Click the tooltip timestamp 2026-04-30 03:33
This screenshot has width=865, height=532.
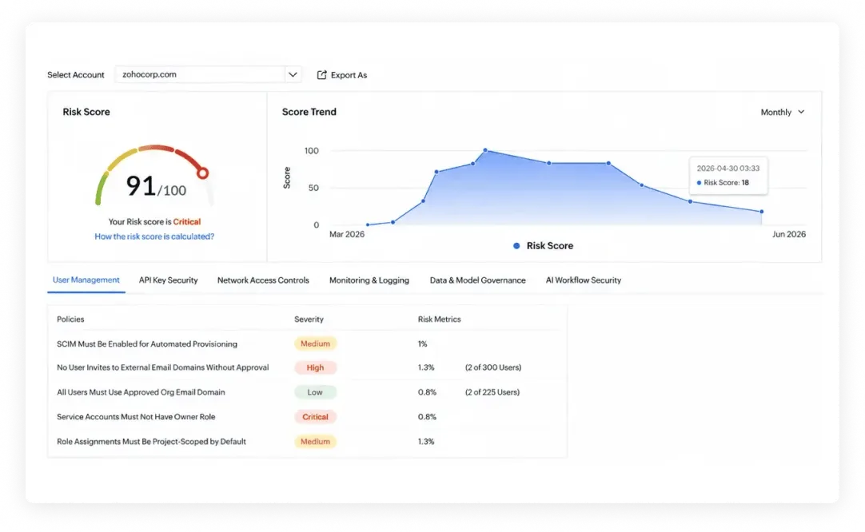coord(728,168)
